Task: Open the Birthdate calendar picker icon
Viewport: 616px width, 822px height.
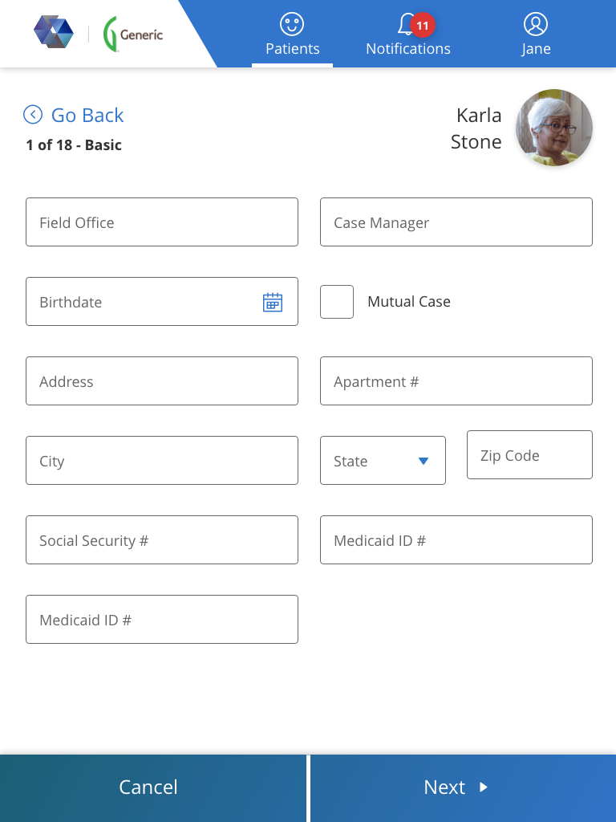Action: click(x=273, y=302)
